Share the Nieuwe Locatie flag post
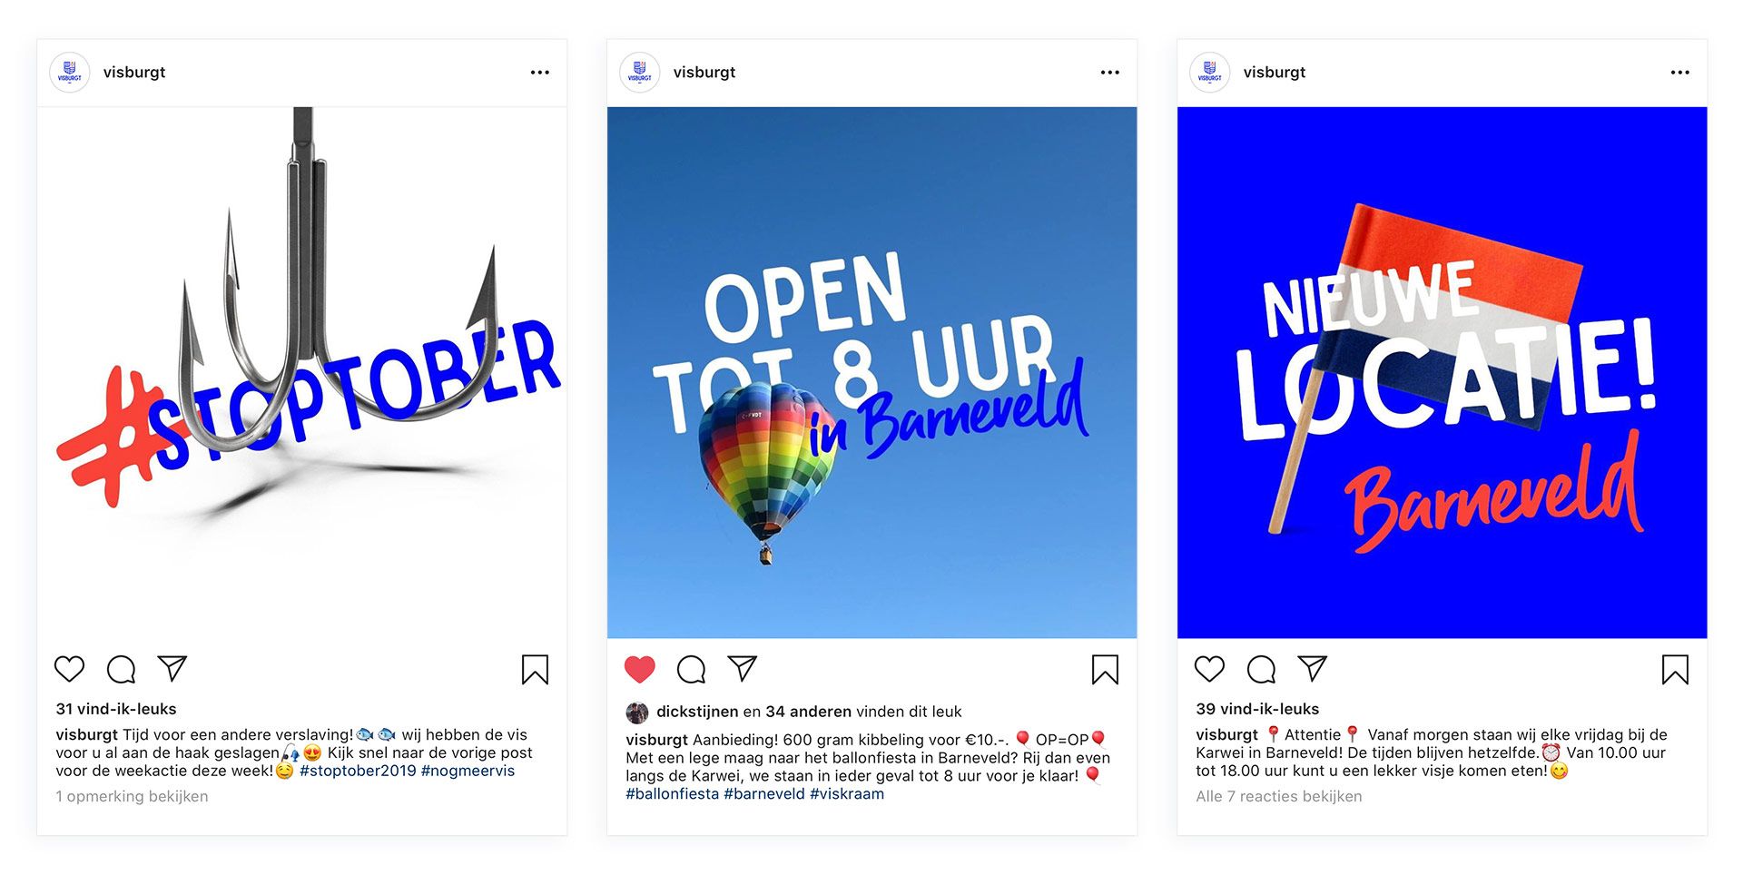 tap(1313, 668)
